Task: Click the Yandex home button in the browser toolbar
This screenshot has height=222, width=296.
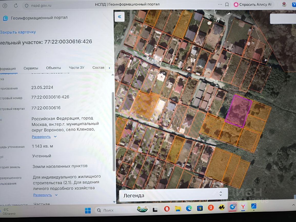Action: 5,6
